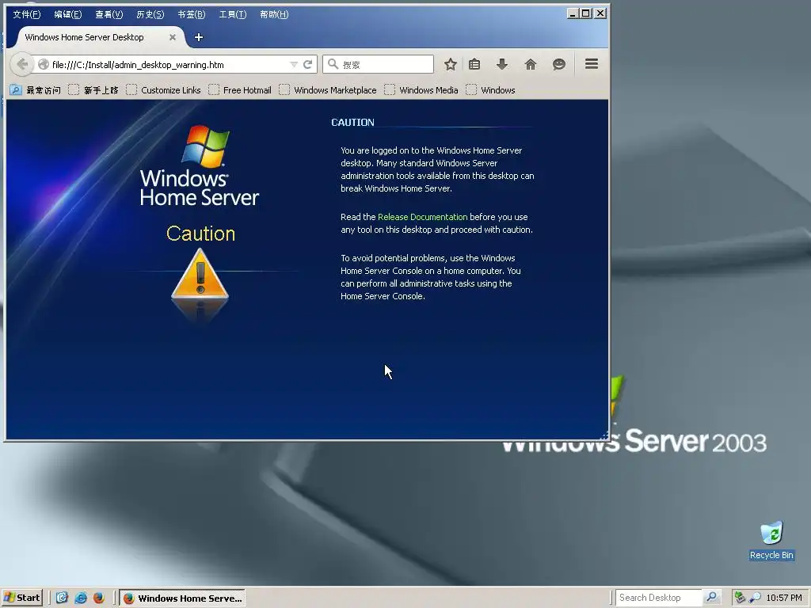Show bookmarks list icon in toolbar
The image size is (811, 608).
(x=474, y=64)
